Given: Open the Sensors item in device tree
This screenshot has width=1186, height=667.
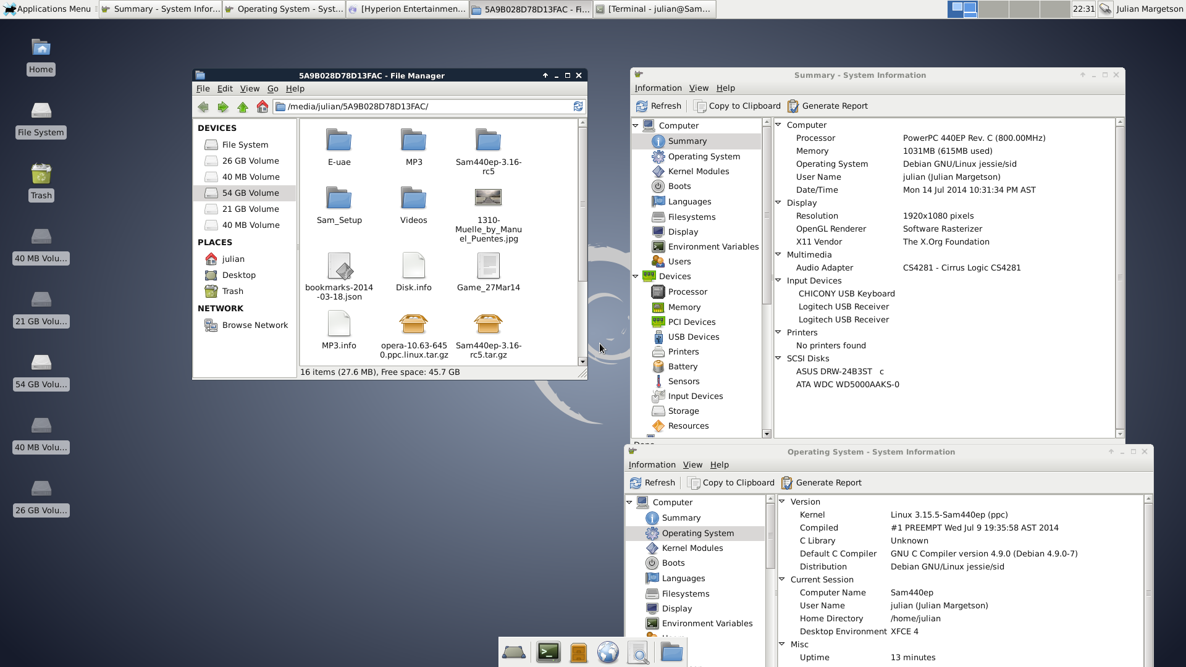Looking at the screenshot, I should tap(683, 382).
